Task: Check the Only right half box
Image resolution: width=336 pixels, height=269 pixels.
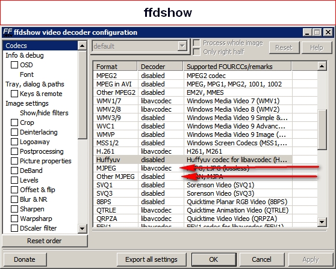Action: [196, 52]
